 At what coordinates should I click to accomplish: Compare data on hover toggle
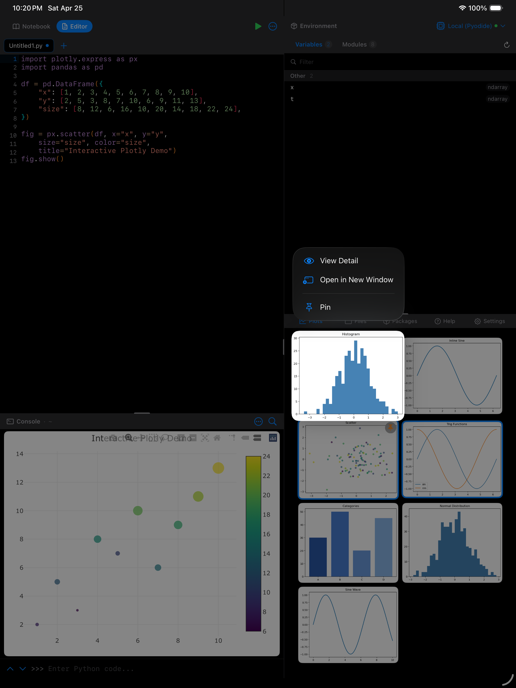pos(257,437)
